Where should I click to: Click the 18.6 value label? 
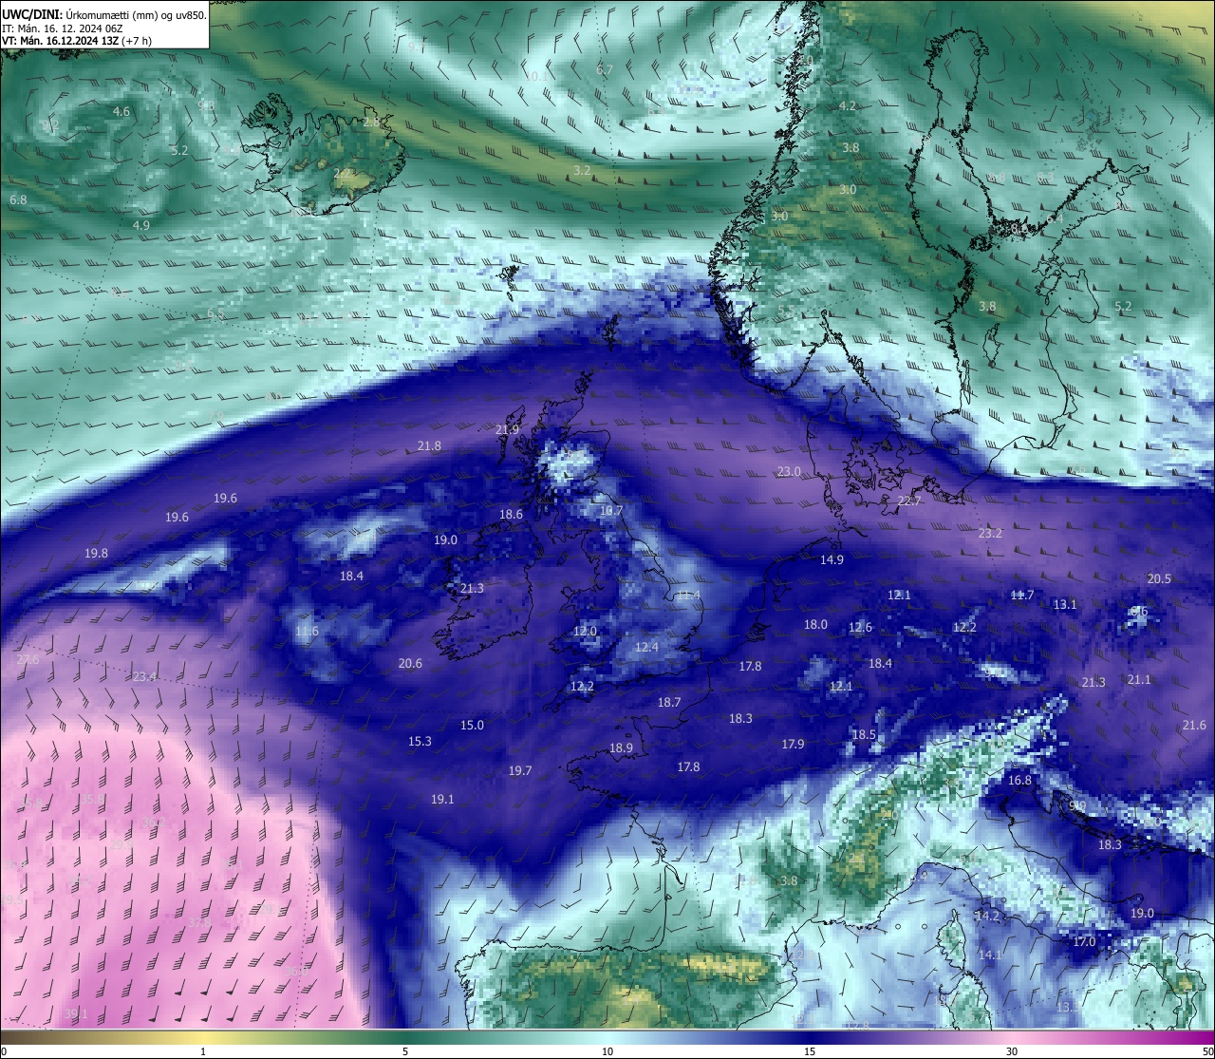click(511, 514)
